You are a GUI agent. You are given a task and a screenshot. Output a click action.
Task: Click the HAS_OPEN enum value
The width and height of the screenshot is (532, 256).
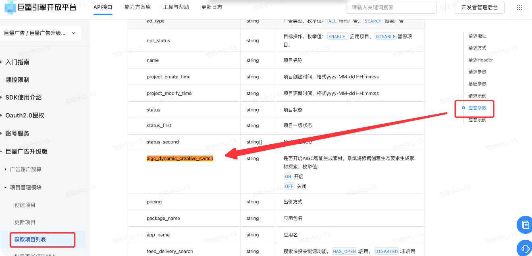pyautogui.click(x=344, y=251)
